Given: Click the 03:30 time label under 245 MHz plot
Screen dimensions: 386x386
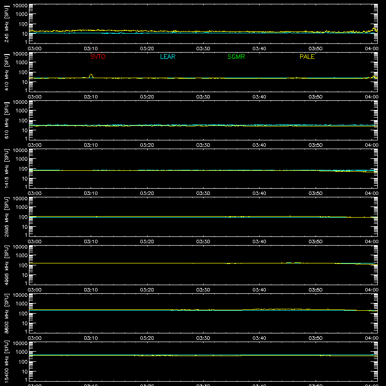Looking at the screenshot, I should click(203, 49).
